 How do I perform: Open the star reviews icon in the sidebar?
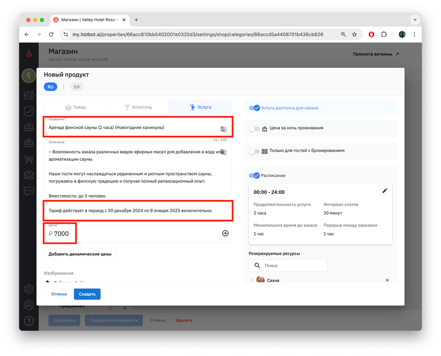[x=29, y=142]
